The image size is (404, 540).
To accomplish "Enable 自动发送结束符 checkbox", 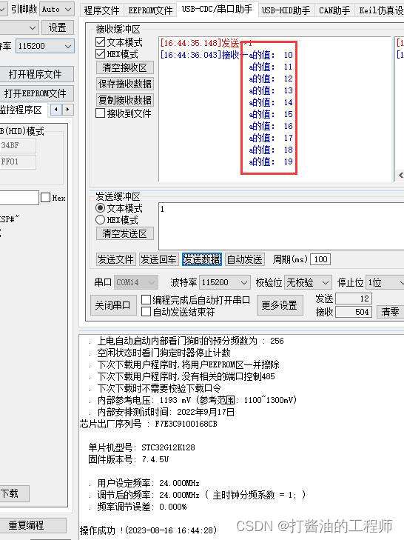I will (x=147, y=312).
